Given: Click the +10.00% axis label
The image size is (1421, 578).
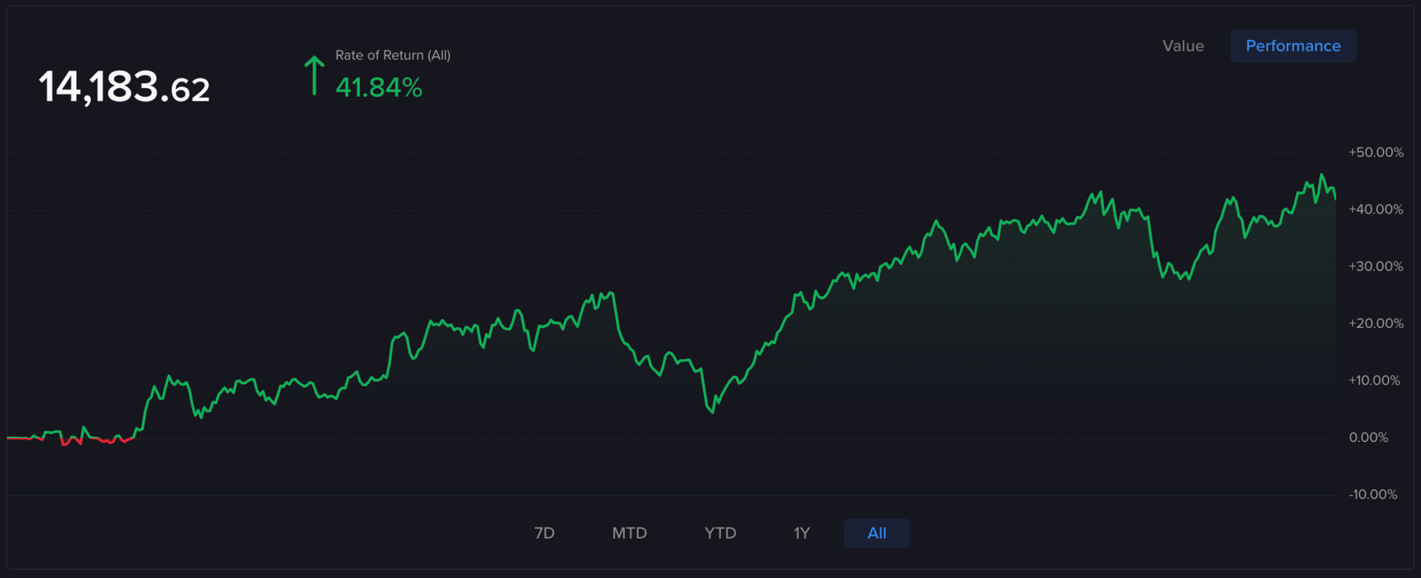Looking at the screenshot, I should pos(1374,380).
